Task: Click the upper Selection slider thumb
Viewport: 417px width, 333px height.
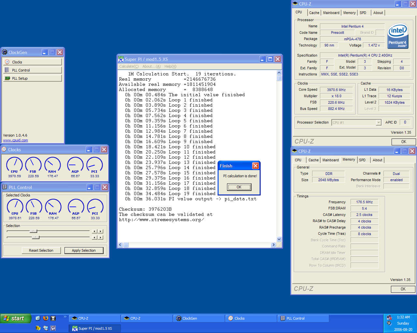Action: pos(33,231)
